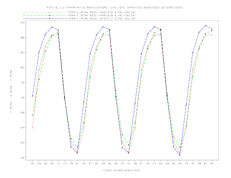Image resolution: width=231 pixels, height=178 pixels.
Task: Click x-axis forecast hour label 39
Action: (x=116, y=163)
